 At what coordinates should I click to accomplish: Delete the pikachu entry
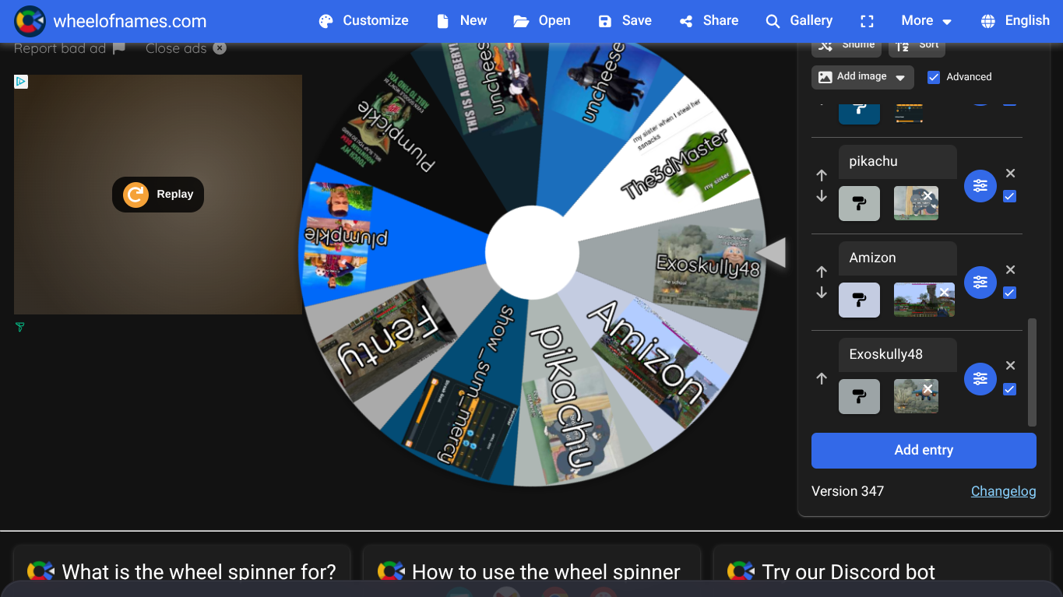click(1010, 174)
